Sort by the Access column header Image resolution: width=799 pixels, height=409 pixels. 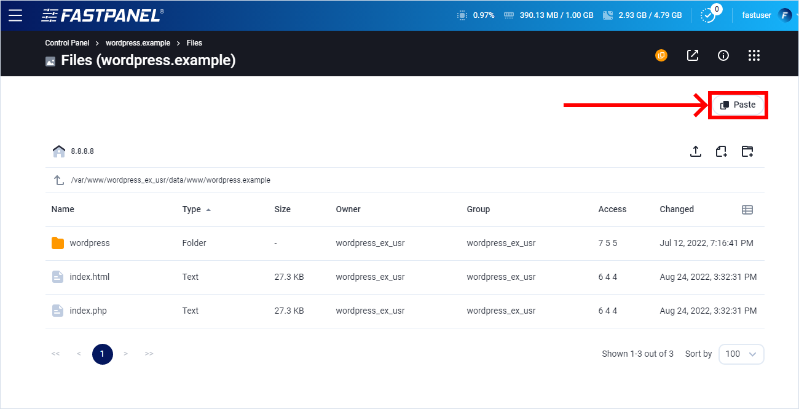612,209
